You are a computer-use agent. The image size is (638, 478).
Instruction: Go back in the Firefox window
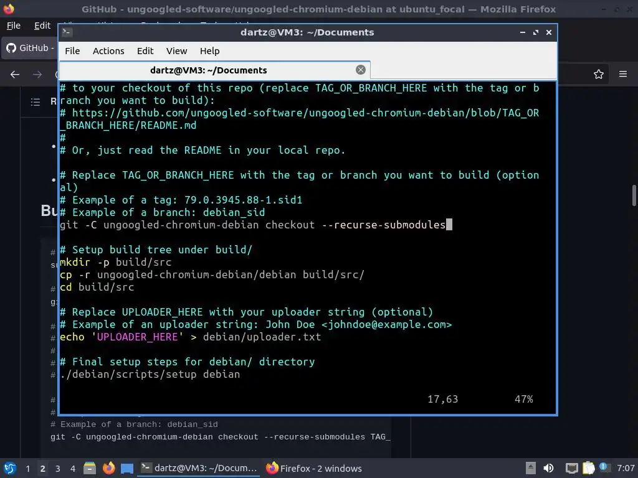point(15,75)
